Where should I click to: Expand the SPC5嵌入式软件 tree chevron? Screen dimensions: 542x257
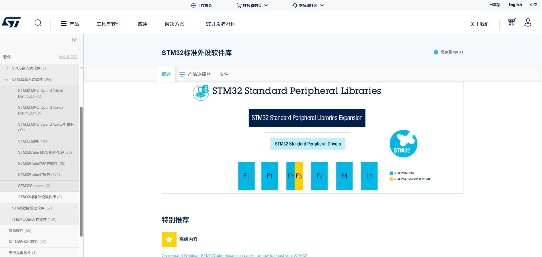[7, 68]
